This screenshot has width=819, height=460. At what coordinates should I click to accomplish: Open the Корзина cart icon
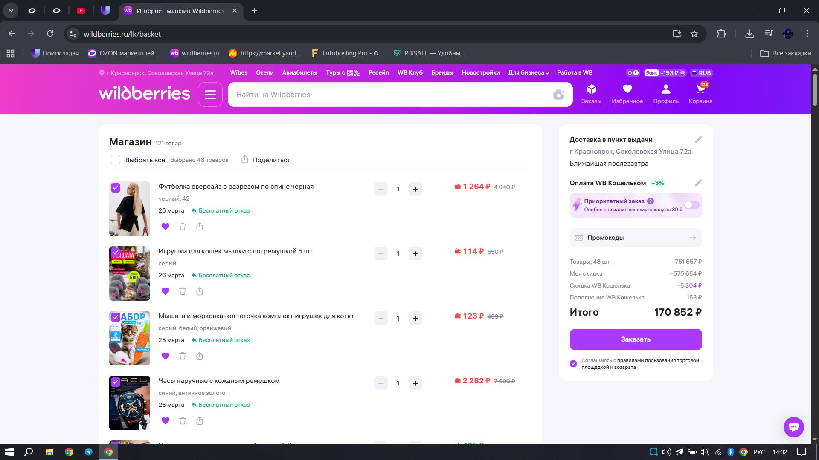pos(700,93)
